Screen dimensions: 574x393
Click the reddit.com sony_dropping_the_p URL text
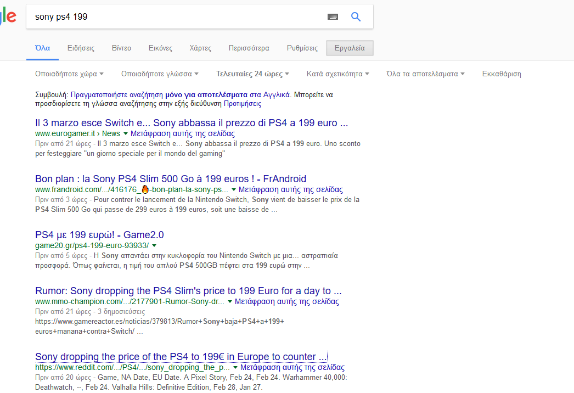click(132, 367)
